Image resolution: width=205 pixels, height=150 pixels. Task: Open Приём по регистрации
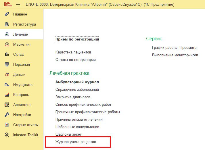[x=77, y=39]
